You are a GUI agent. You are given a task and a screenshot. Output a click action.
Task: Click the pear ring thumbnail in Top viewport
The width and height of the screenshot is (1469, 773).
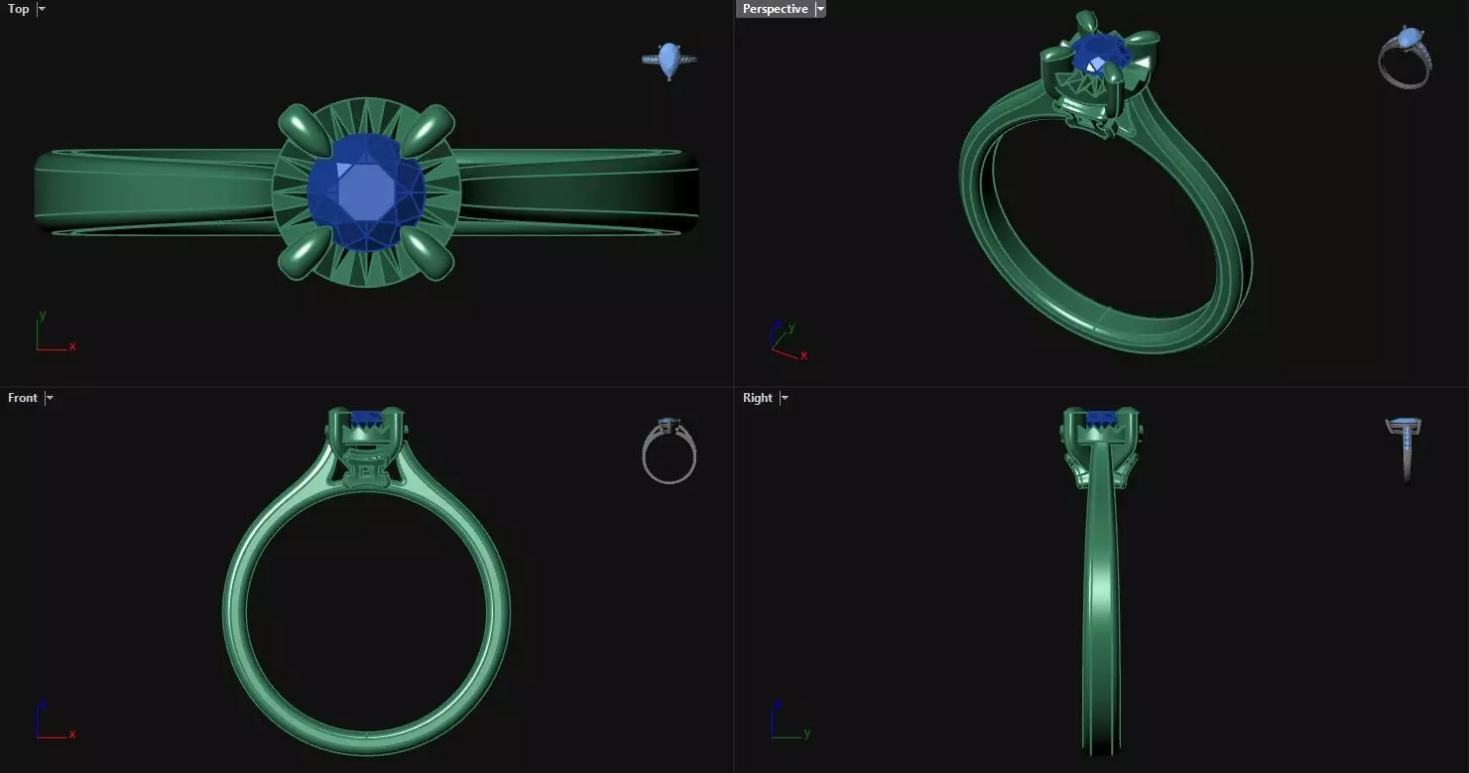[670, 61]
